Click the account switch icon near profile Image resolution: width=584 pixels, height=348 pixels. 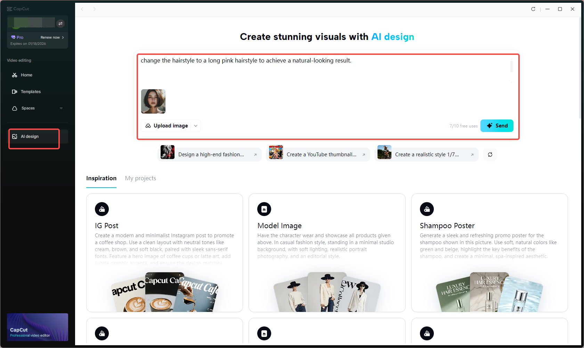[x=60, y=23]
